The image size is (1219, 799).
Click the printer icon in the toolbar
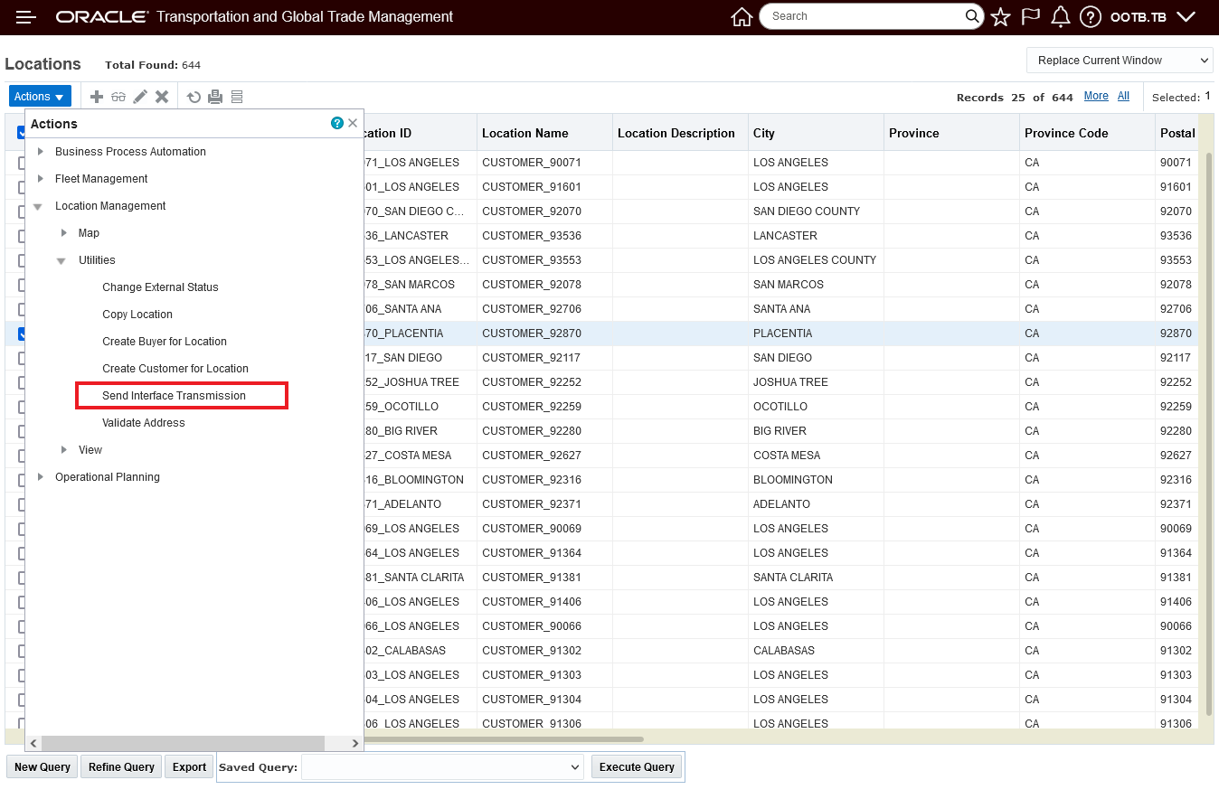(215, 97)
